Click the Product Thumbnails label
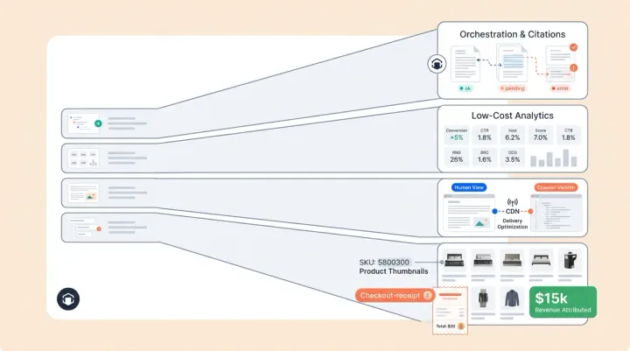 tap(394, 271)
